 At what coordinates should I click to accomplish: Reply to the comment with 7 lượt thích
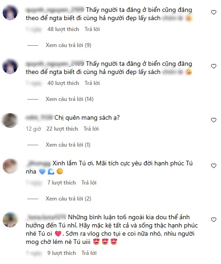click(89, 183)
